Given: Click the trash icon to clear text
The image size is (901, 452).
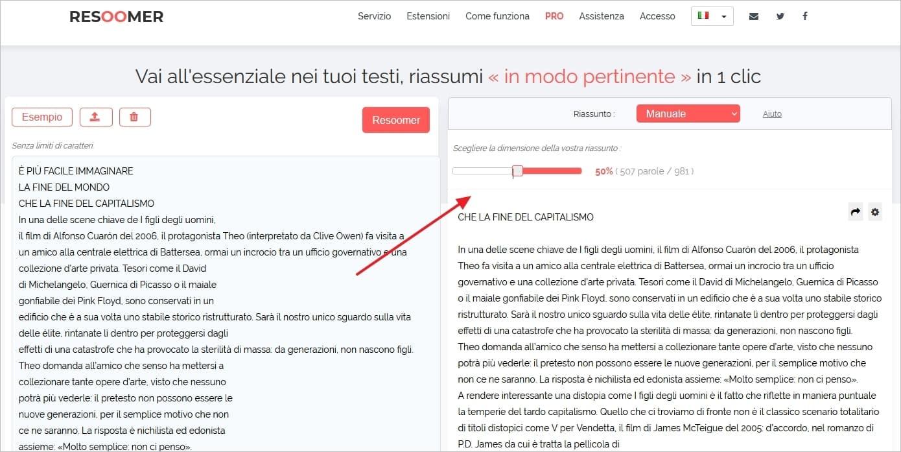Looking at the screenshot, I should pyautogui.click(x=134, y=117).
